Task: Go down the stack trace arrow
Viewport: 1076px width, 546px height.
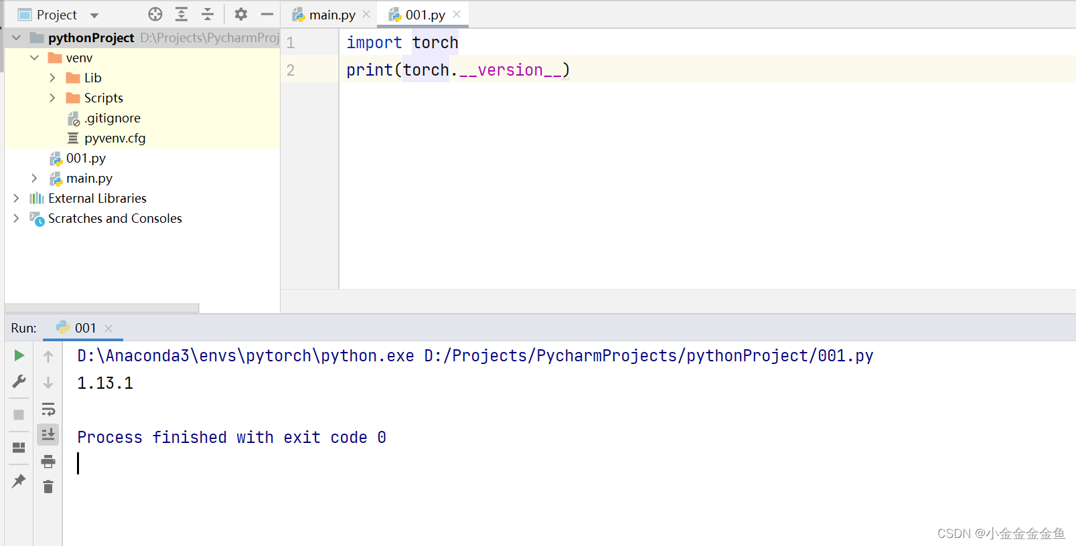Action: click(48, 383)
